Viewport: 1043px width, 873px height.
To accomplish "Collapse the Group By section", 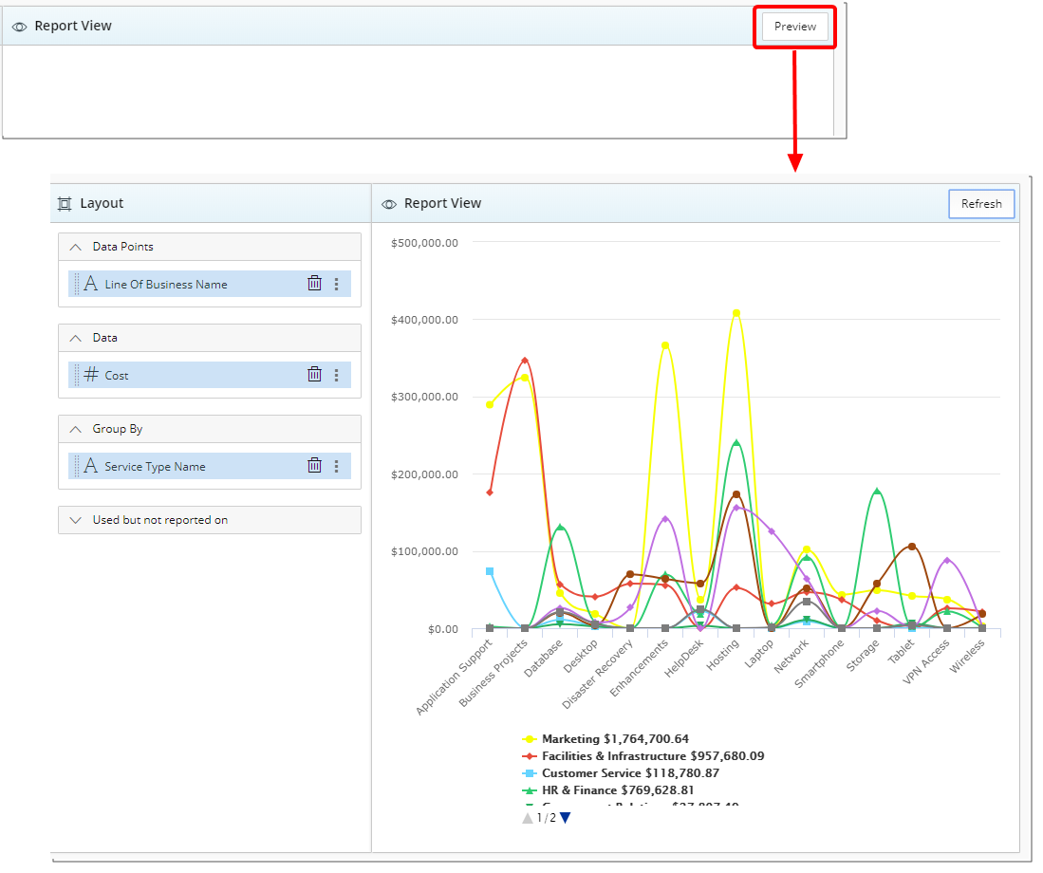I will [76, 429].
